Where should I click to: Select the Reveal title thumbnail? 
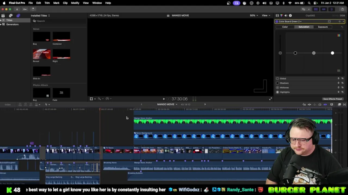42,54
